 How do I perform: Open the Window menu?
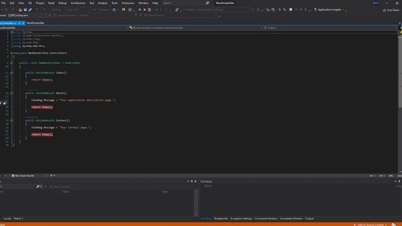tap(143, 3)
